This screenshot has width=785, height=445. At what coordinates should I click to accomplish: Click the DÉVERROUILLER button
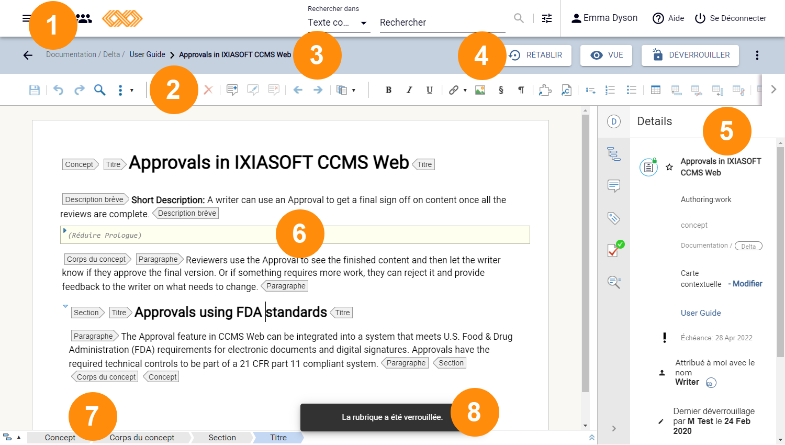point(690,55)
